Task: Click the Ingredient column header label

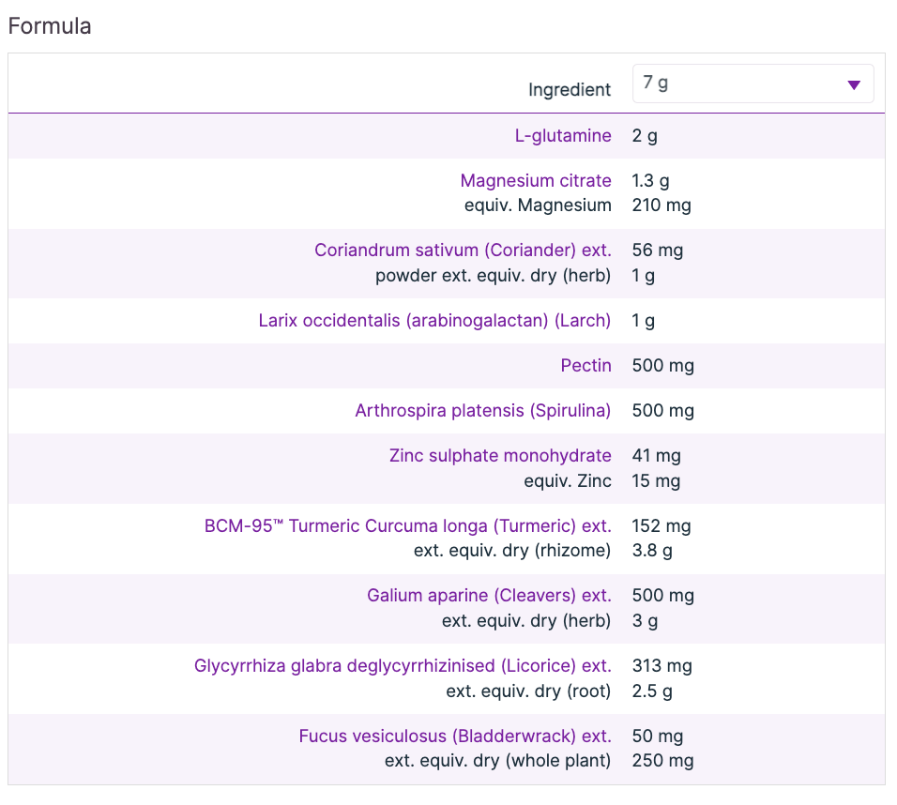Action: (570, 90)
